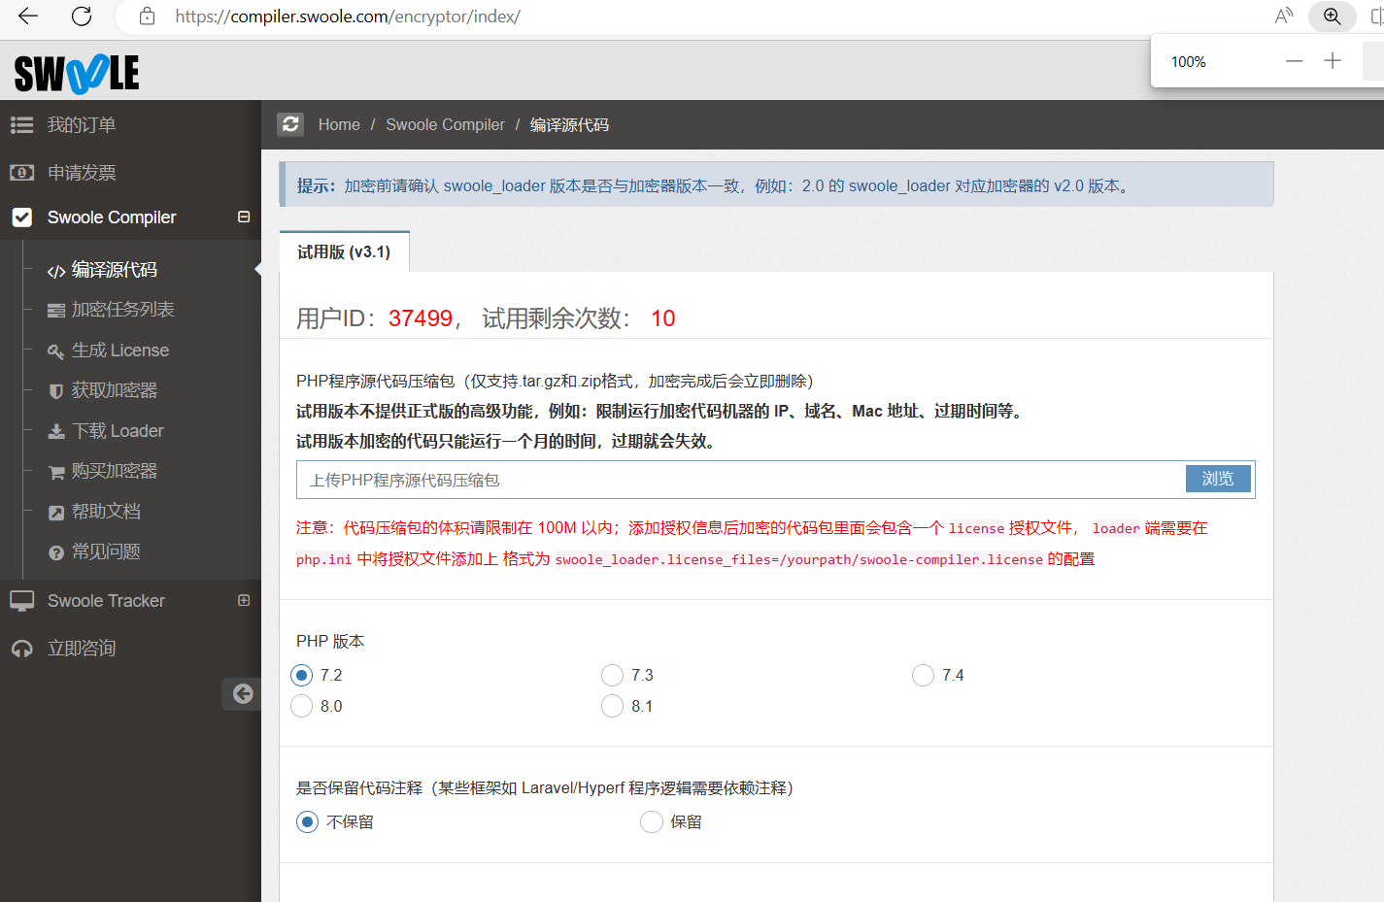Screen dimensions: 1384x902
Task: Click the Swoole logo
Action: point(77,74)
